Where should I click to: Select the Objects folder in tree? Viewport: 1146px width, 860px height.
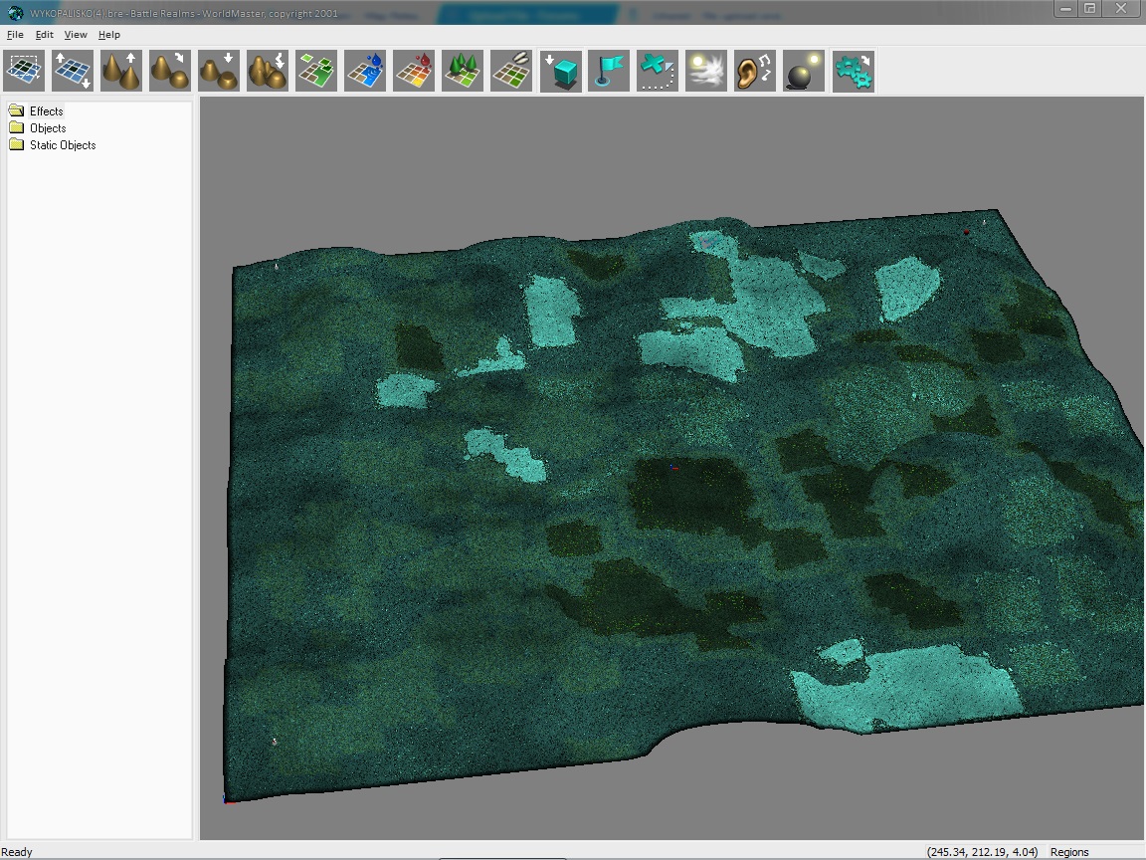pos(48,128)
